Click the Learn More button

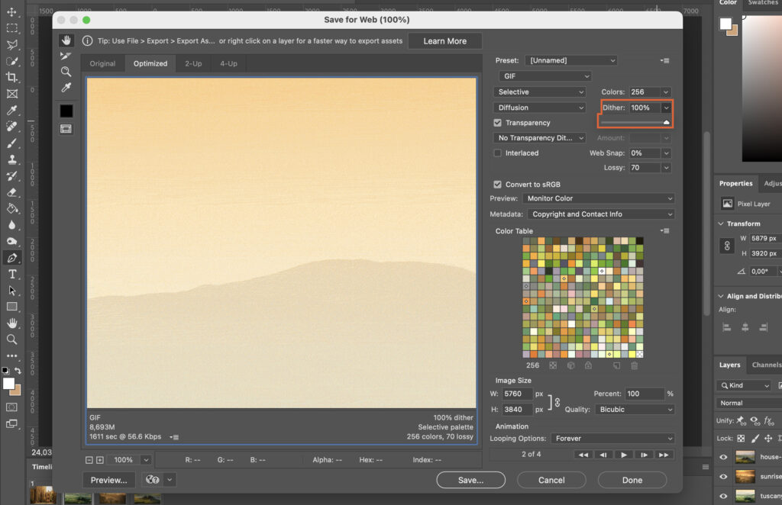[x=444, y=40]
